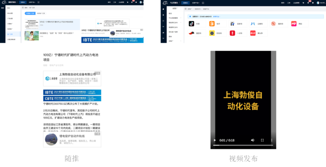Viewport: 326px width, 167px height.
Task: Expand 智能视频发布 menu chevron
Action: 181,23
